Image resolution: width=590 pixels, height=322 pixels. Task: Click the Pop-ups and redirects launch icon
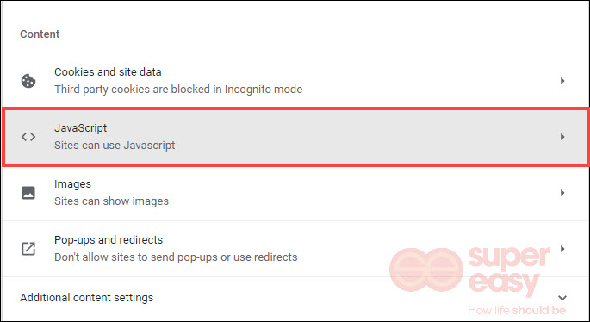click(x=28, y=249)
